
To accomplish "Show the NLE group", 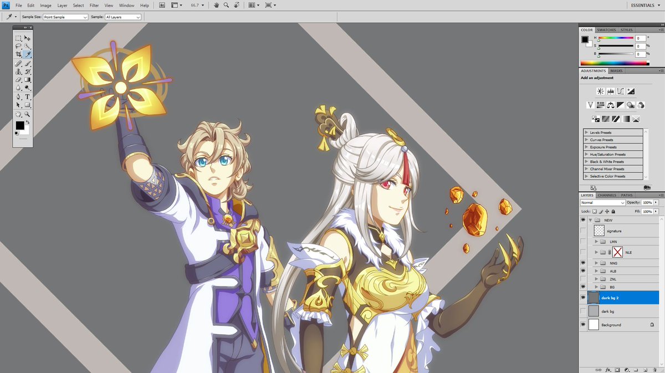I will pyautogui.click(x=583, y=252).
